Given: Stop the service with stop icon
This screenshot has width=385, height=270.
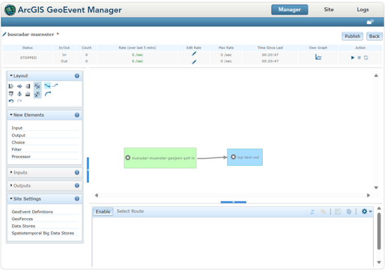Looking at the screenshot, I should click(x=359, y=58).
